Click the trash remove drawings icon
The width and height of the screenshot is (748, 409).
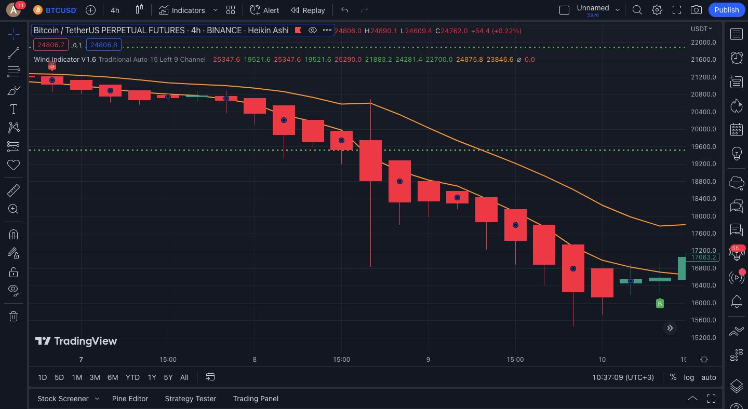click(14, 316)
